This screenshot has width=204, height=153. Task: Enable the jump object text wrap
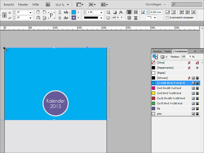(x=136, y=18)
